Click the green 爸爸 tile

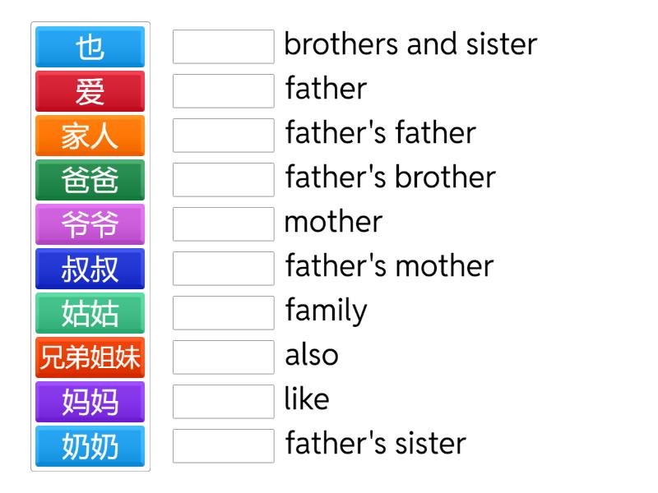pos(90,180)
